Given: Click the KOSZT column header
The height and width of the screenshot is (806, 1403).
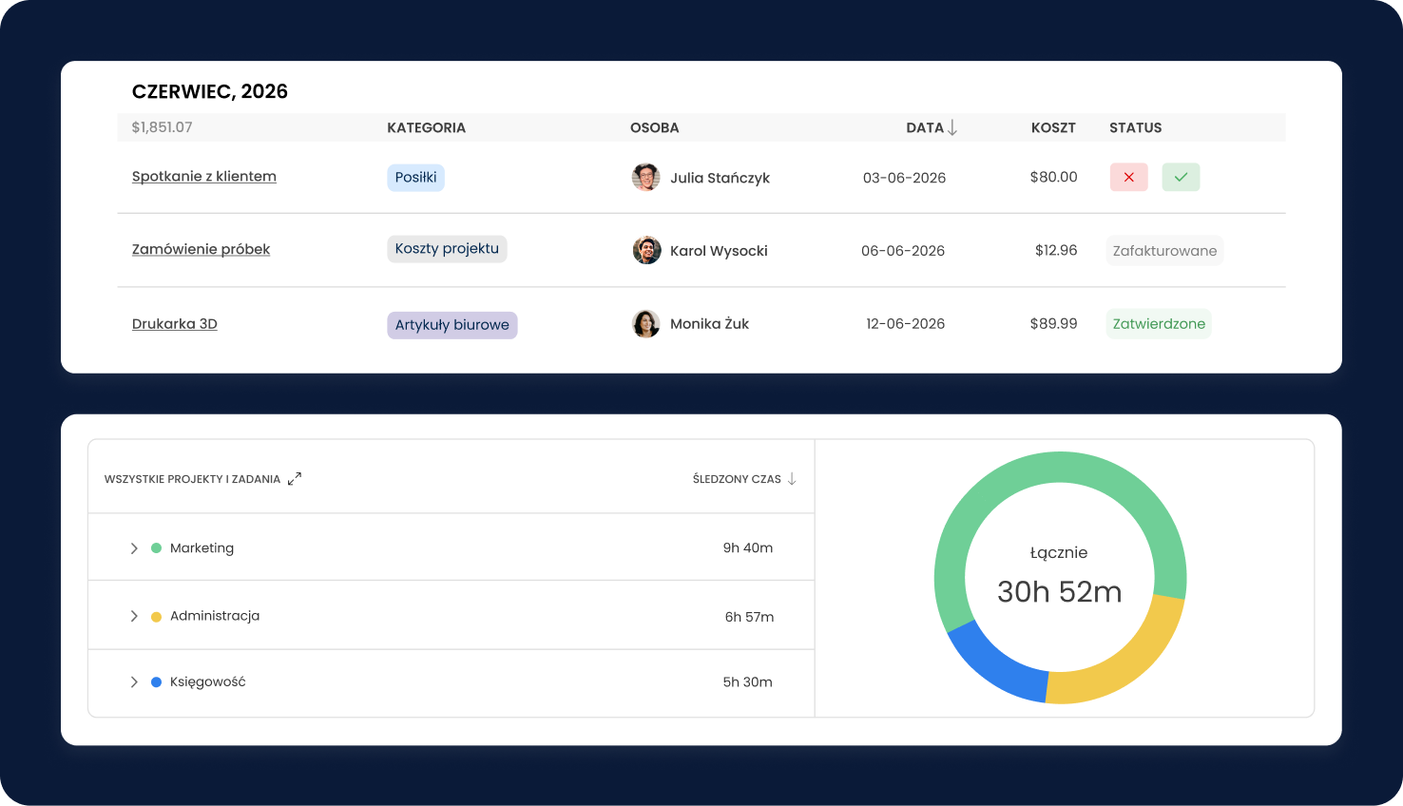Looking at the screenshot, I should coord(1053,128).
